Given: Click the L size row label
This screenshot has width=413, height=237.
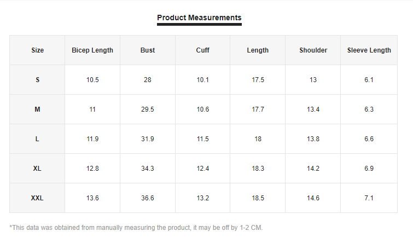Looking at the screenshot, I should pyautogui.click(x=37, y=139).
